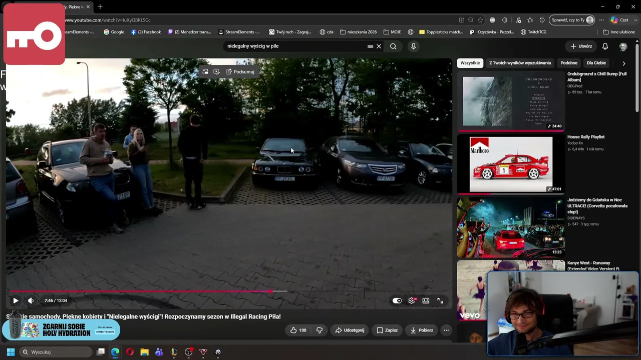Download video using Pobierz

click(x=421, y=330)
